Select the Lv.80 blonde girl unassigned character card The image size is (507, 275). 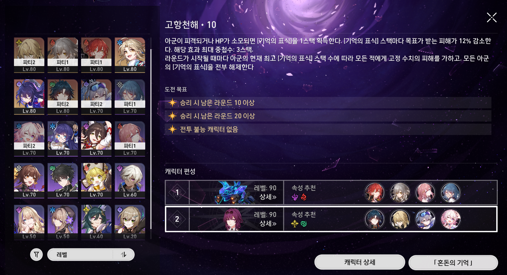[130, 55]
